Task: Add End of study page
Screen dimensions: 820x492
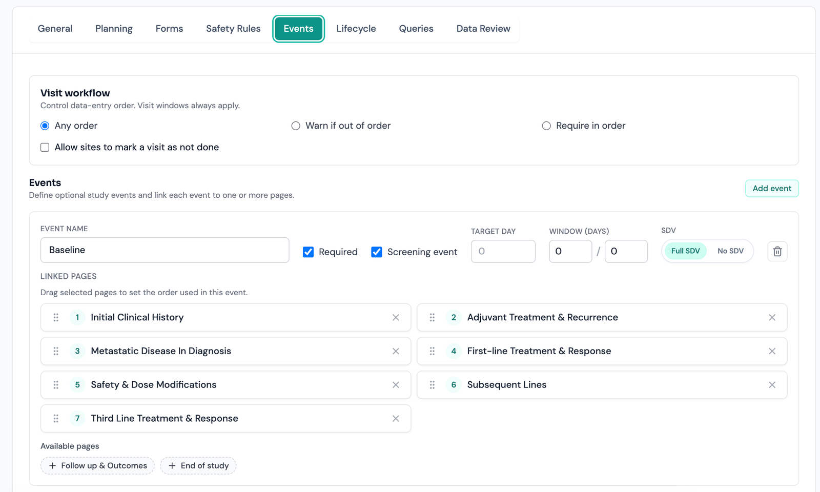Action: [198, 465]
